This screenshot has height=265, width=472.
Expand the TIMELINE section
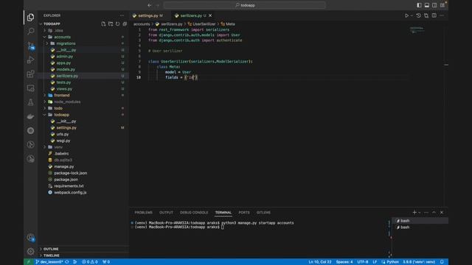point(51,255)
